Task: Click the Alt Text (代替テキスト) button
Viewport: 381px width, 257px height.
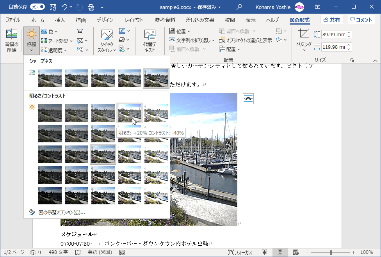Action: tap(150, 41)
